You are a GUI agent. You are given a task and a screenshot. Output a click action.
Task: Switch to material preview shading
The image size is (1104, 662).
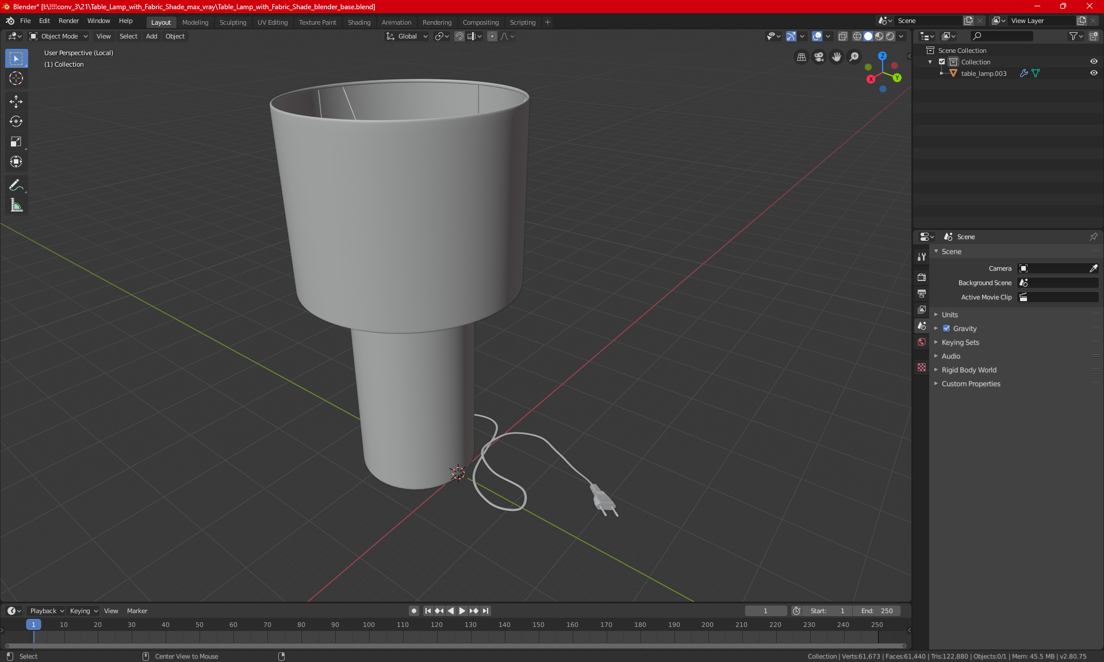879,36
